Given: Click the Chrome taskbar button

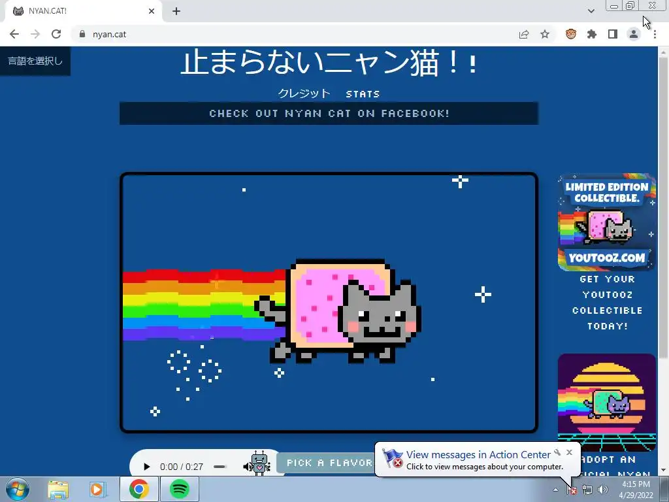Looking at the screenshot, I should 139,489.
